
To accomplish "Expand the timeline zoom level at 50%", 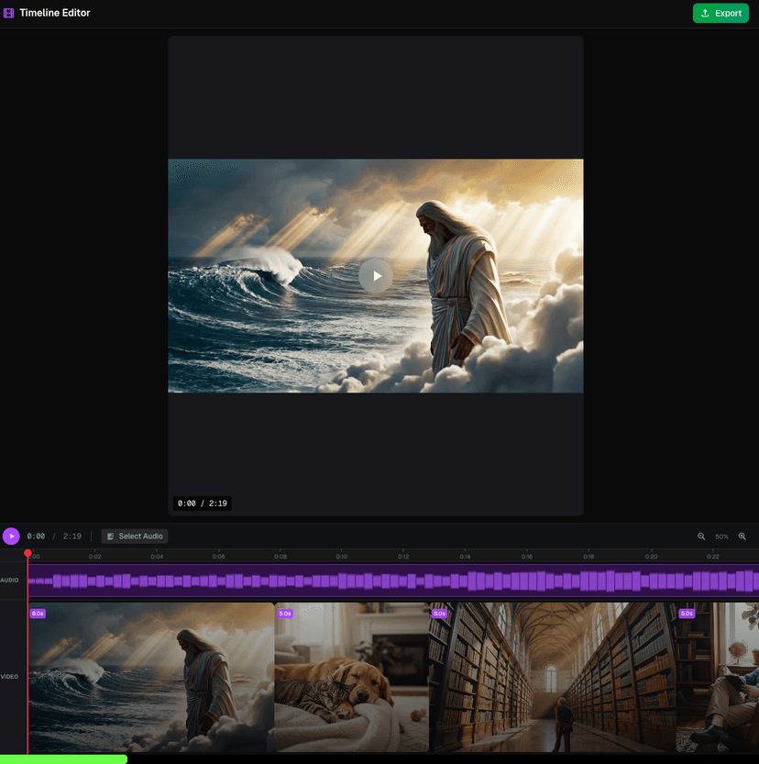I will coord(721,536).
